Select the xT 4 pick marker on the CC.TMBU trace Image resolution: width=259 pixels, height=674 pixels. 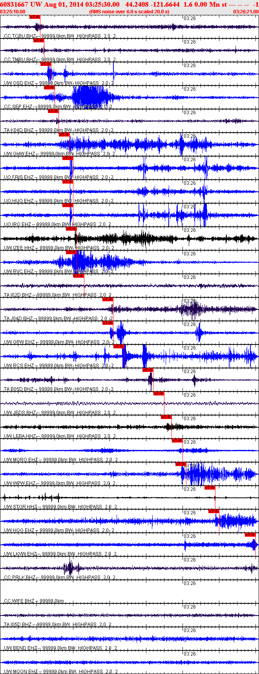38,40
